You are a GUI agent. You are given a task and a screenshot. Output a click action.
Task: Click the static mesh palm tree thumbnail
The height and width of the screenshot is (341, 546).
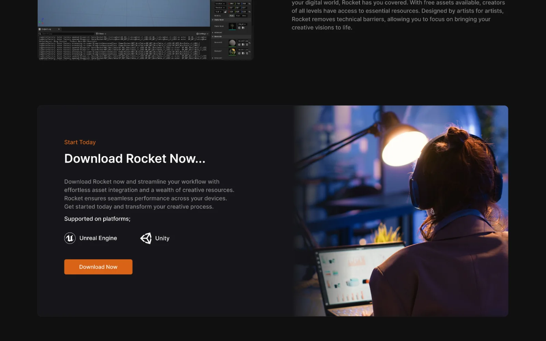pyautogui.click(x=232, y=26)
